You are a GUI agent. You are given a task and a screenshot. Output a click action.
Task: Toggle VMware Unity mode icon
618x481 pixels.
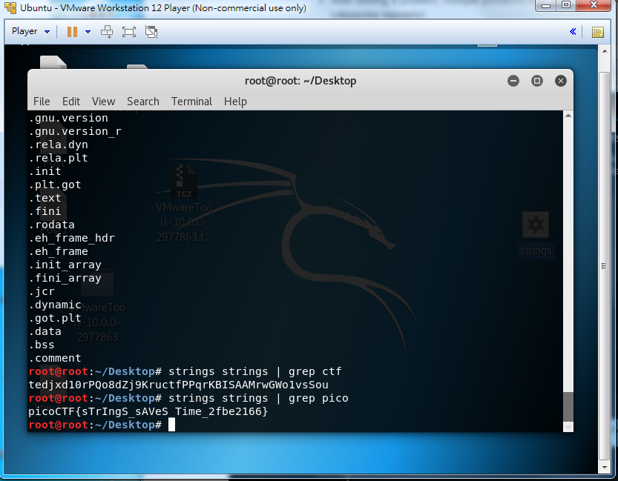click(151, 31)
